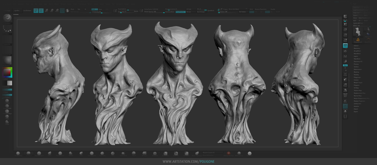Activate the Scale transform icon
The height and width of the screenshot is (165, 377).
point(52,11)
